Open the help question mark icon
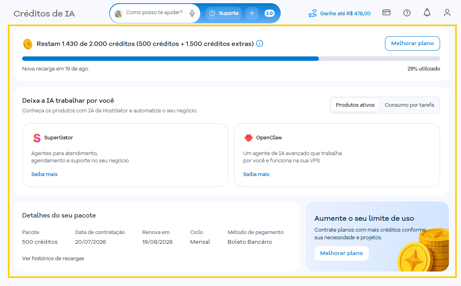Viewport: 461px width, 286px height. tap(407, 12)
